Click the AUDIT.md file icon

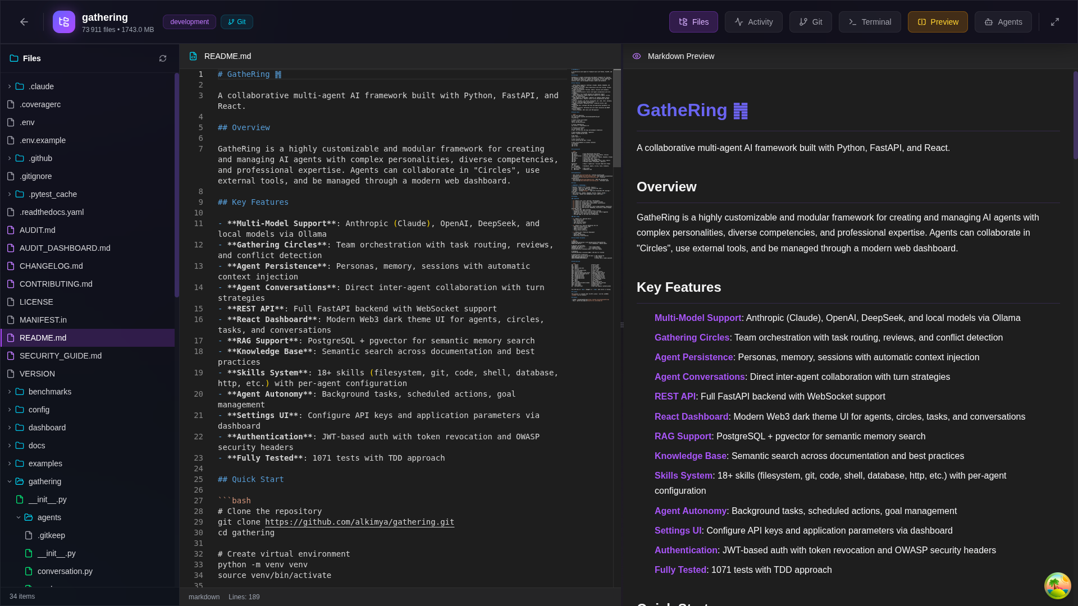pos(11,230)
